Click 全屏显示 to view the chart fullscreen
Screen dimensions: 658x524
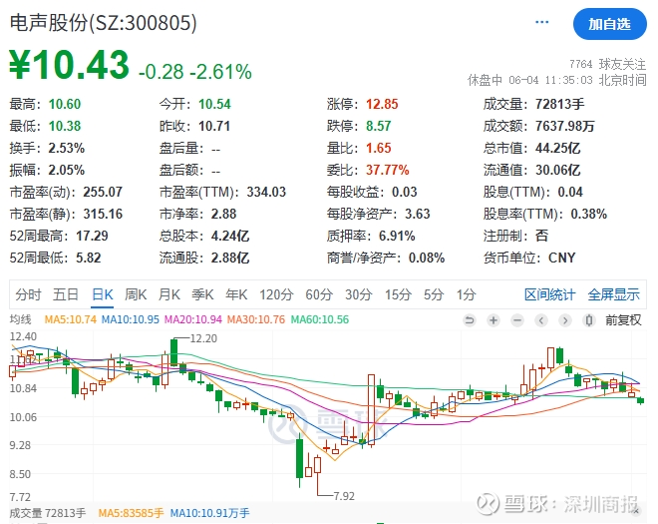tap(613, 294)
